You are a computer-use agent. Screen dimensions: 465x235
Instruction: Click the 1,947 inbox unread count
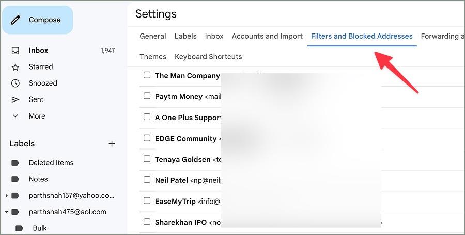pos(107,51)
